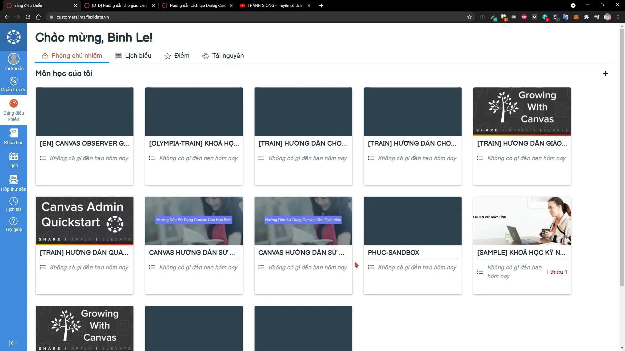The height and width of the screenshot is (351, 625).
Task: Click the page vertical scrollbar
Action: click(622, 157)
